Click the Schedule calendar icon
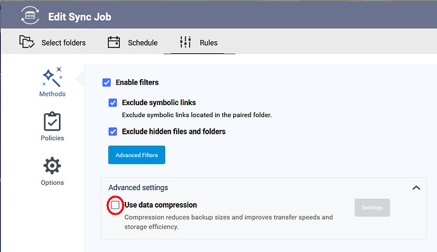The width and height of the screenshot is (437, 252). [114, 42]
